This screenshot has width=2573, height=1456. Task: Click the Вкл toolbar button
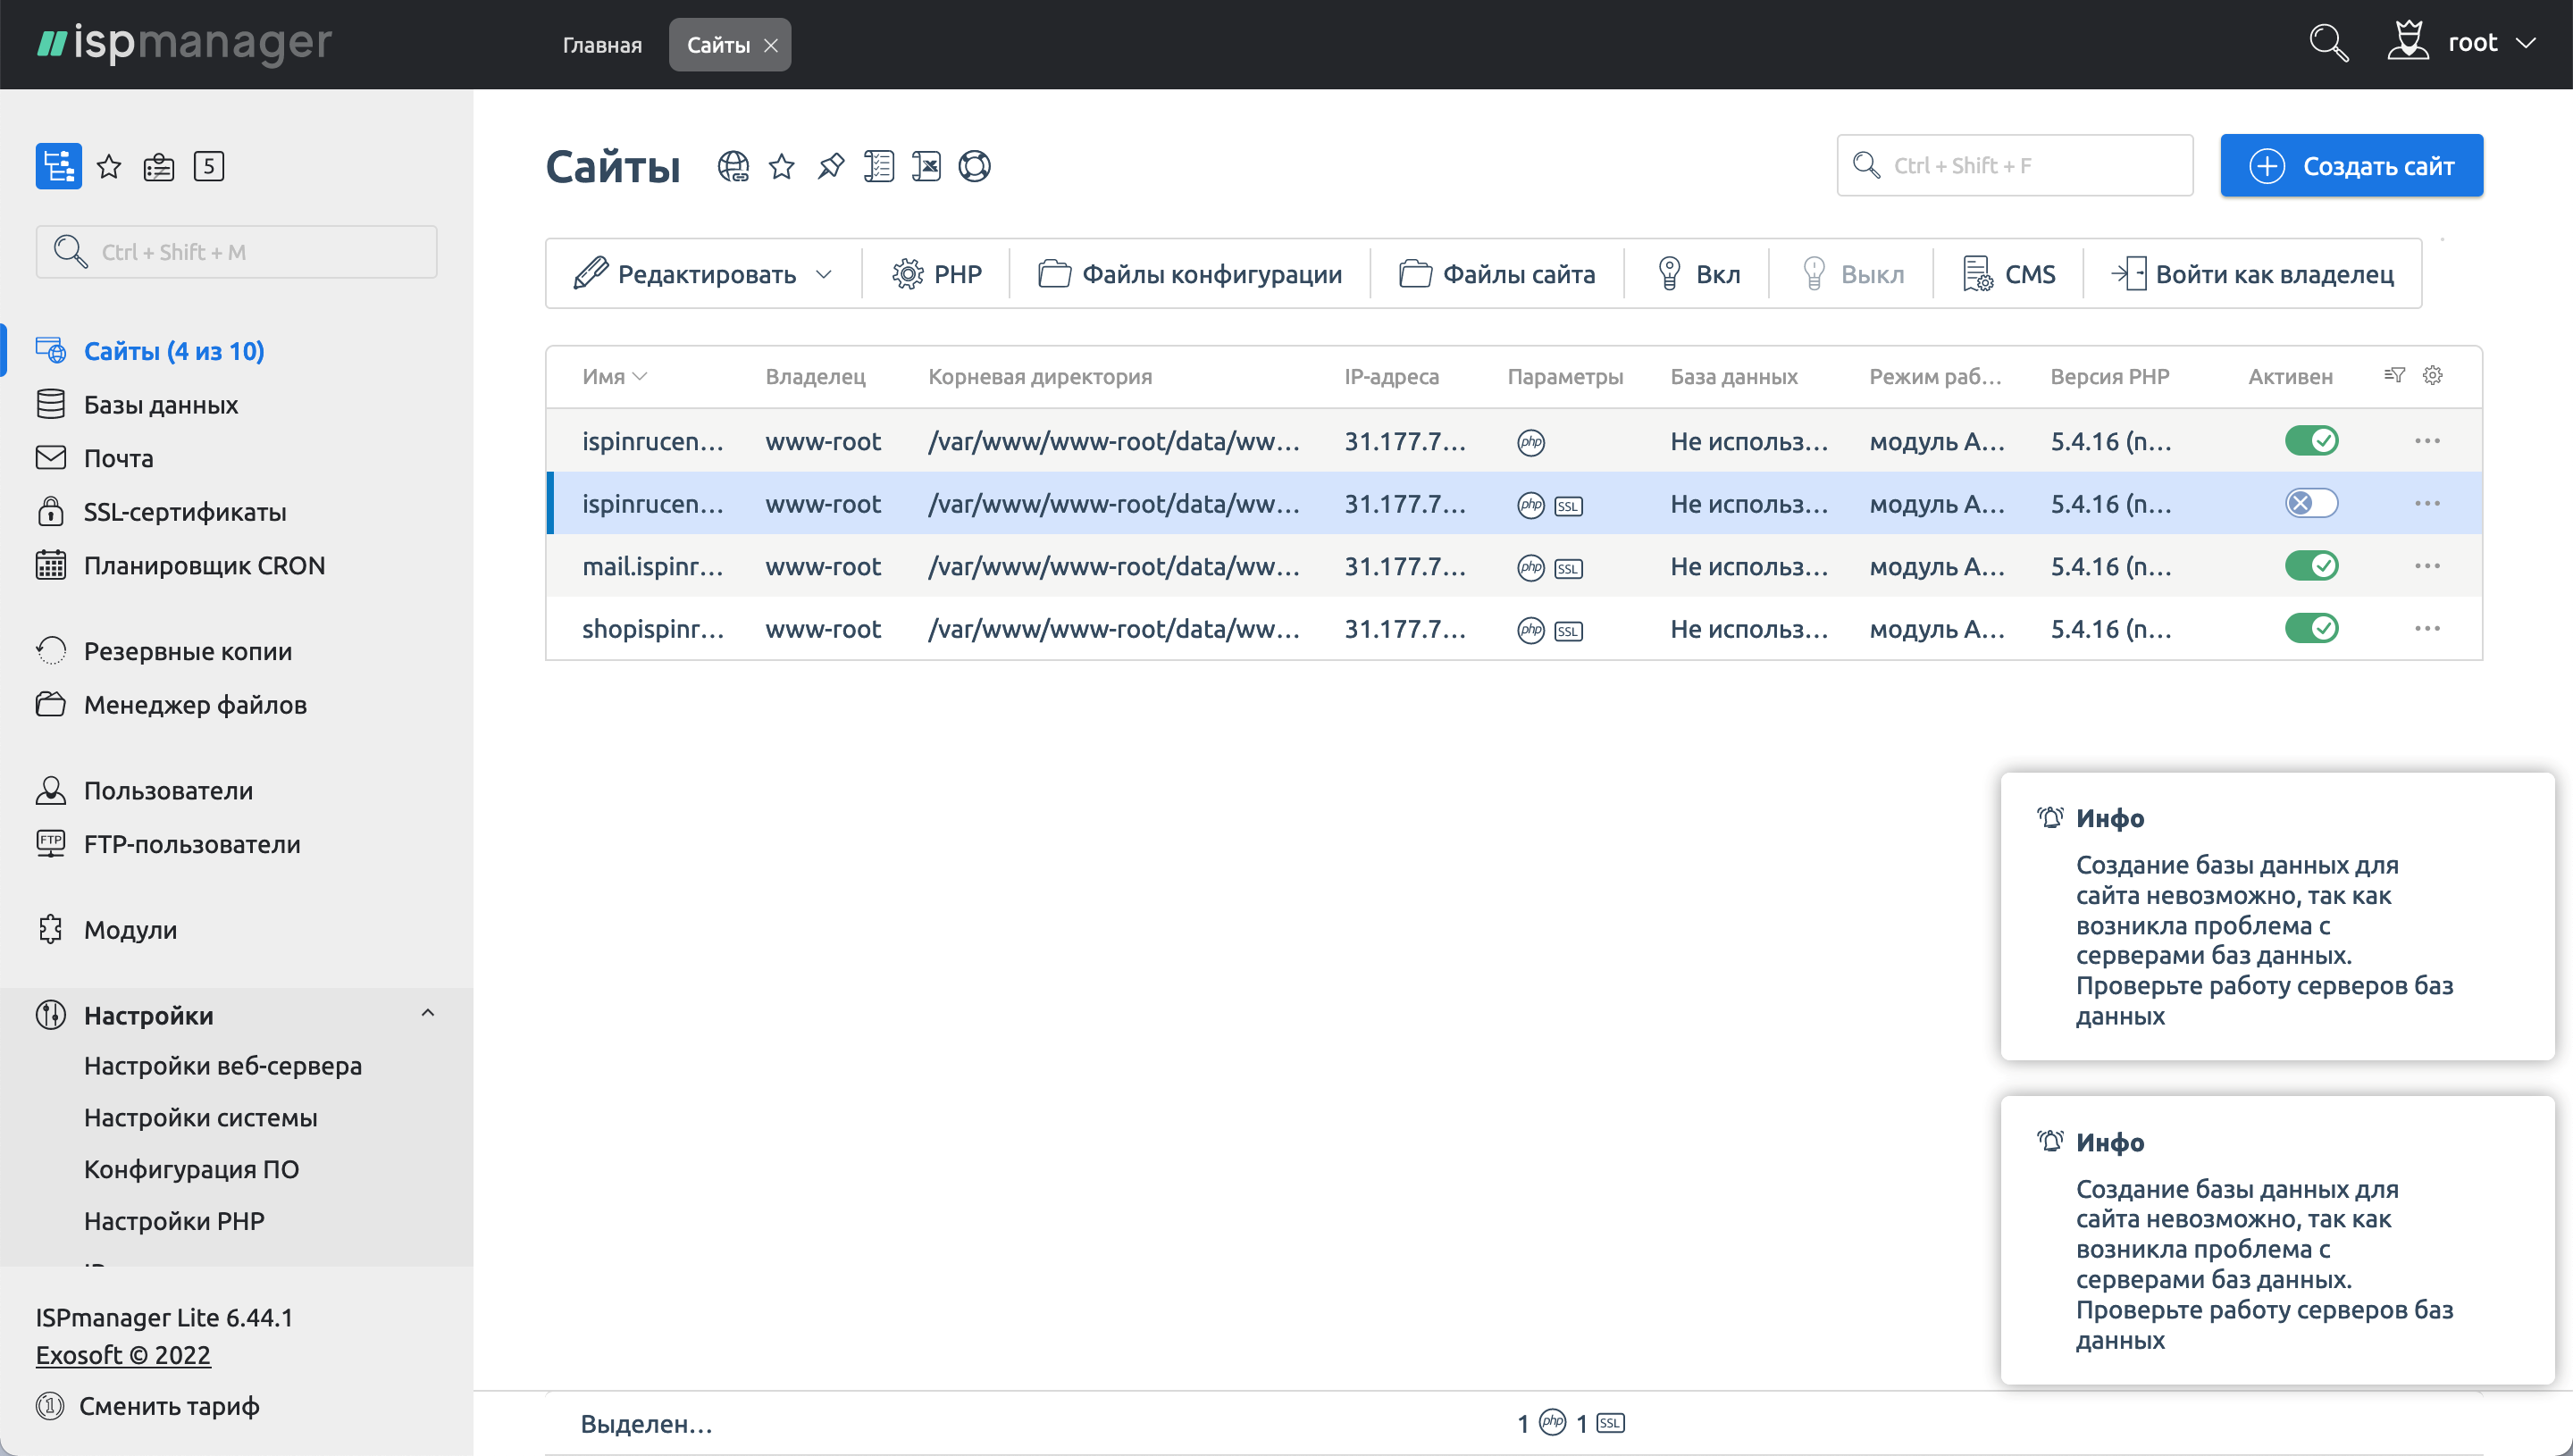[1698, 274]
